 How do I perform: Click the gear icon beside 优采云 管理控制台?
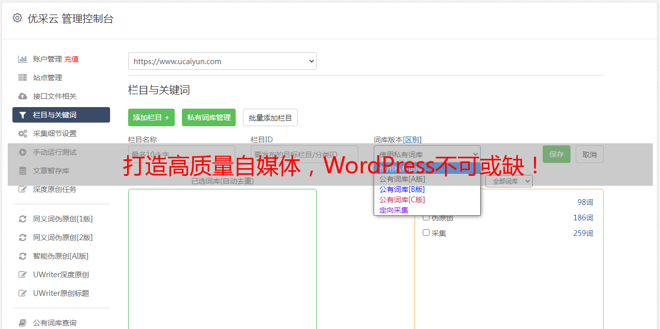pyautogui.click(x=17, y=18)
